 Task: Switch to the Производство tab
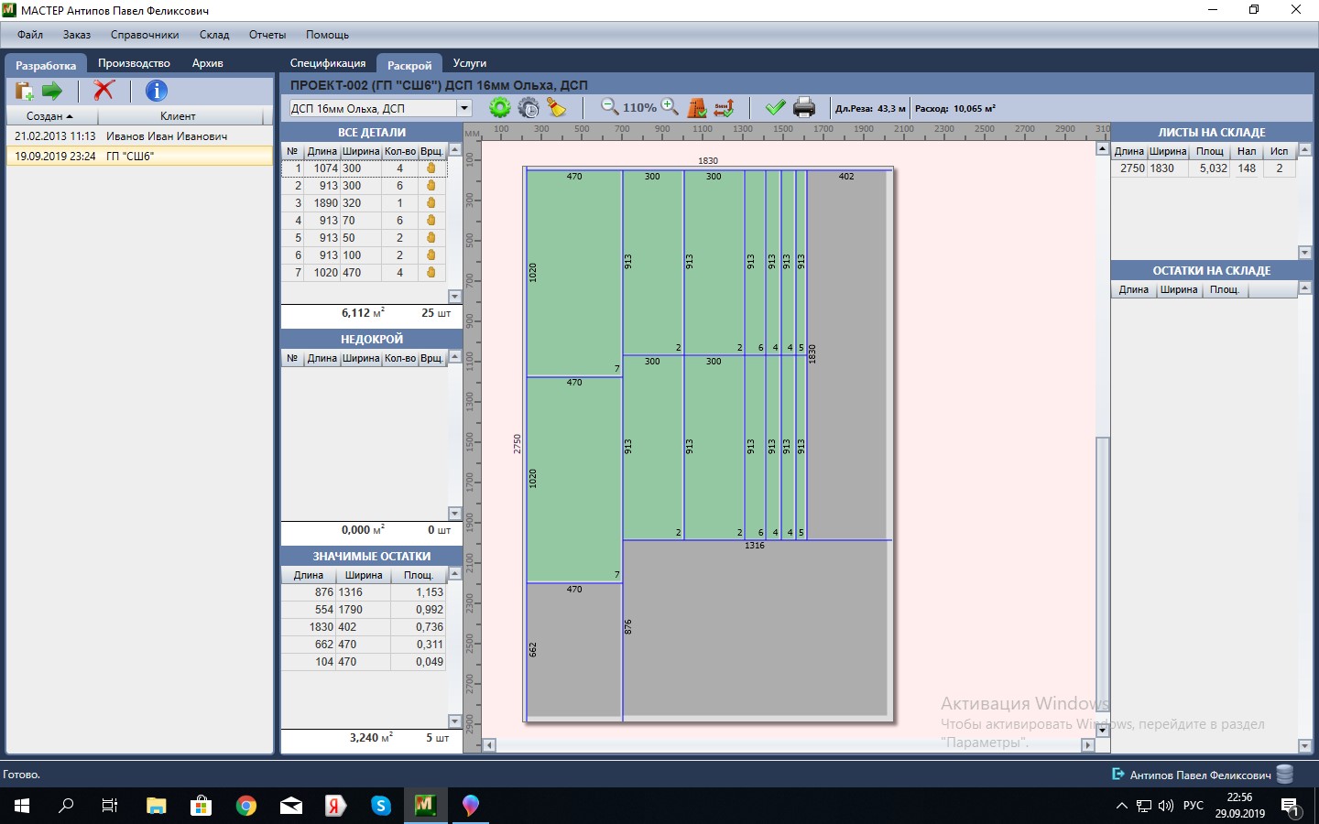coord(134,63)
